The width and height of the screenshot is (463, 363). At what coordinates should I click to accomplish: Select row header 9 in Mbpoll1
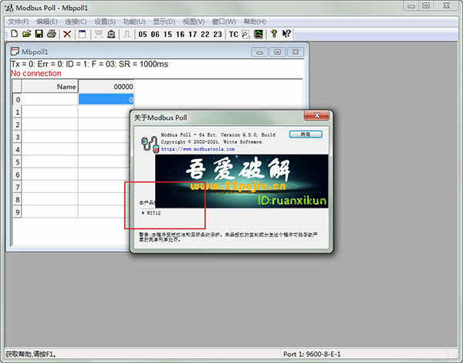pos(18,212)
